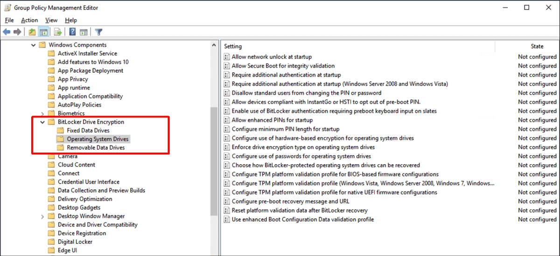
Task: Click the Filter funnel toolbar icon
Action: tap(98, 32)
